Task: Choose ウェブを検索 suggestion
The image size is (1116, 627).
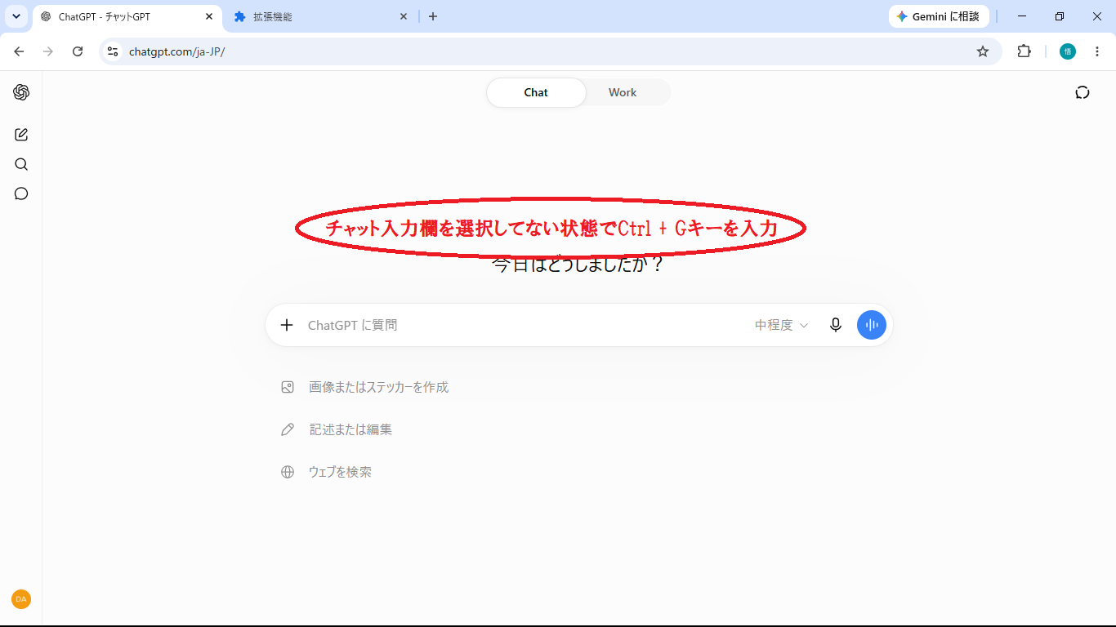Action: (x=327, y=472)
